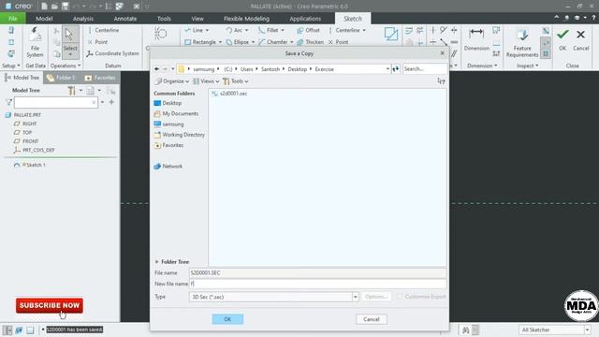Screen dimensions: 599x337
Task: Open the Network location
Action: [168, 167]
